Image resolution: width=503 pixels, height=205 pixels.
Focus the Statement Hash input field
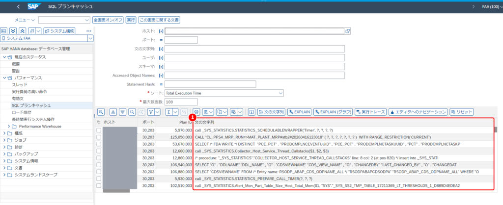pyautogui.click(x=210, y=84)
